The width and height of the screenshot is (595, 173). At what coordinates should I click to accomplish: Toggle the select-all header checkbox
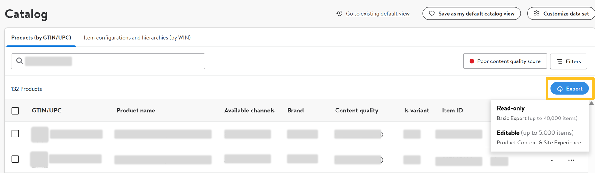[x=15, y=111]
